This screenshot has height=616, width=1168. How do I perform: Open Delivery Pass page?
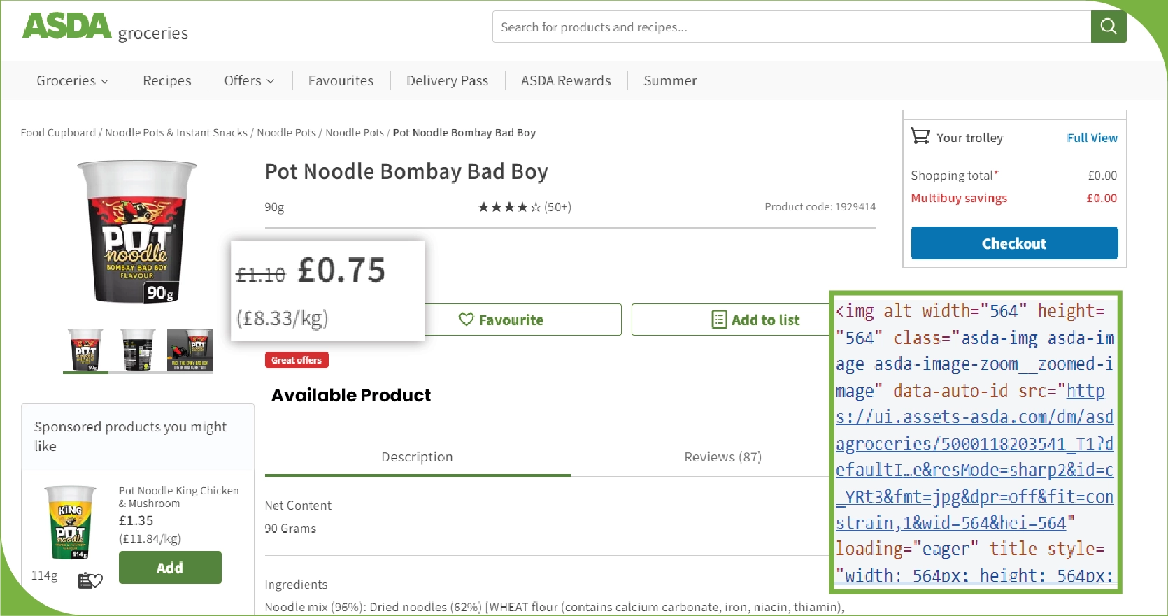[447, 80]
